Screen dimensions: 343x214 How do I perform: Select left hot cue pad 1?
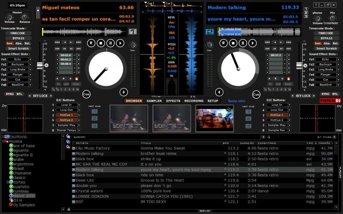[94, 112]
